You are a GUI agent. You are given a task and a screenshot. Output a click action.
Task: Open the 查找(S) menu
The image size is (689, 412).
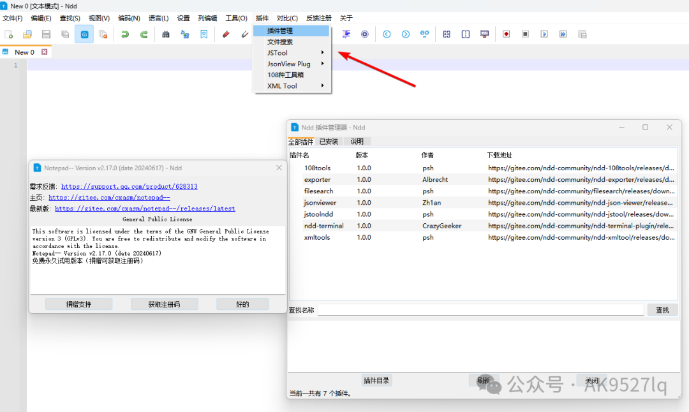pos(70,18)
